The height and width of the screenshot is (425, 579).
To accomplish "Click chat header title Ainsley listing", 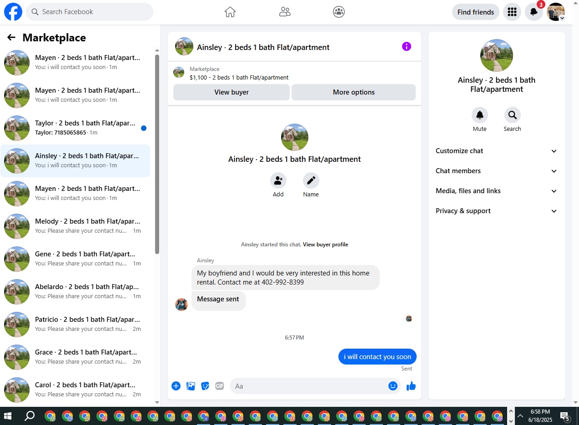I will [x=263, y=47].
